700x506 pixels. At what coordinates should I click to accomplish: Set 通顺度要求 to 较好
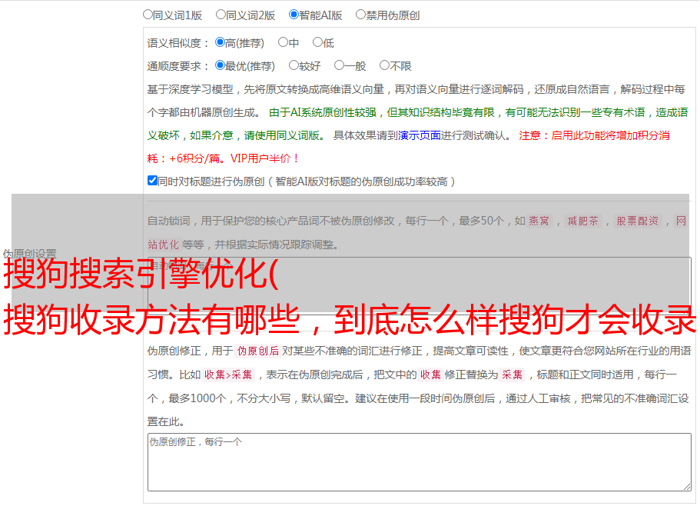[294, 65]
